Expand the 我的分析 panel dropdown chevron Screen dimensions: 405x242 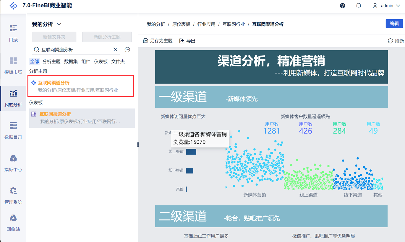click(x=59, y=24)
